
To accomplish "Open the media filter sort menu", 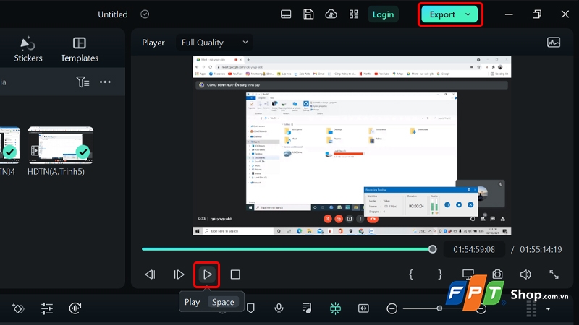I will [83, 82].
